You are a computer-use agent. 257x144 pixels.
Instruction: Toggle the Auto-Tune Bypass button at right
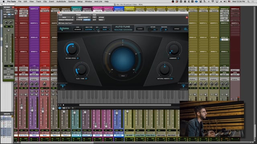click(x=177, y=29)
